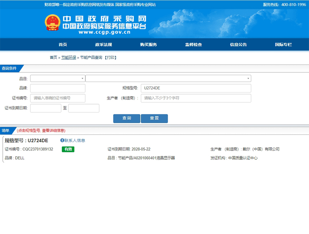
Task: Click manufacturer 戴尔（中国）有限公司 text
Action: [x=261, y=149]
